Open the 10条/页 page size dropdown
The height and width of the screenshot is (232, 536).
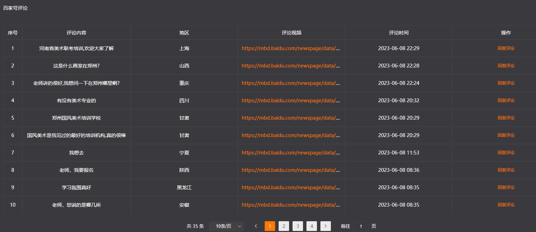226,226
